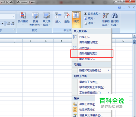Click column J header
The image size is (136, 117).
[x=15, y=41]
